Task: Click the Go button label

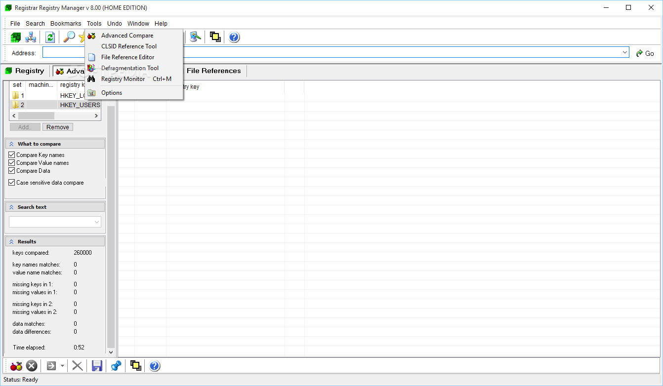Action: coord(650,53)
